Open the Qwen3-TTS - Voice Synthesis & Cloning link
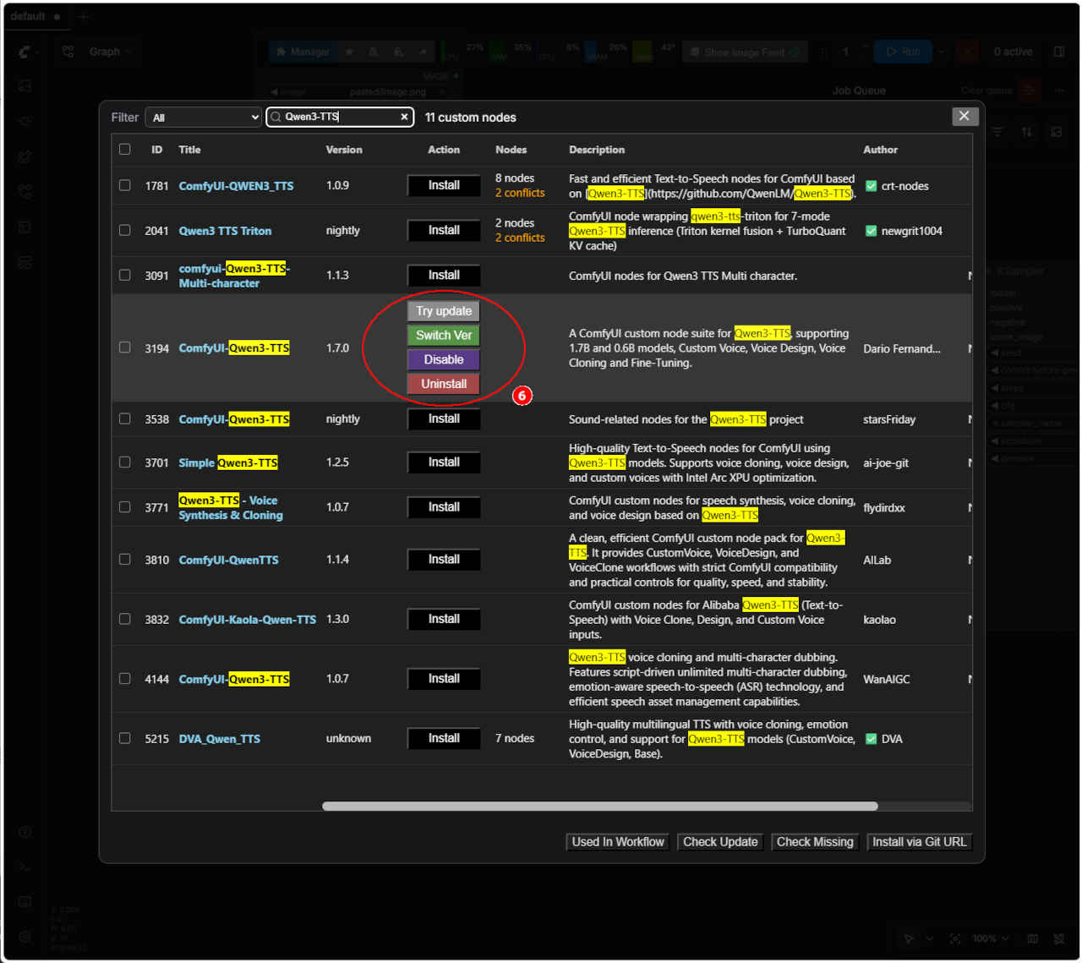Viewport: 1082px width, 963px height. 231,508
